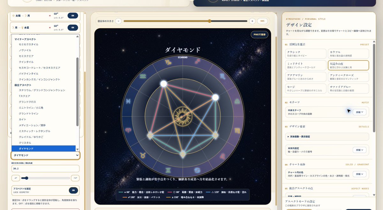Click the 図全体の大きさ size slider track
The height and width of the screenshot is (210, 383).
pos(185,21)
